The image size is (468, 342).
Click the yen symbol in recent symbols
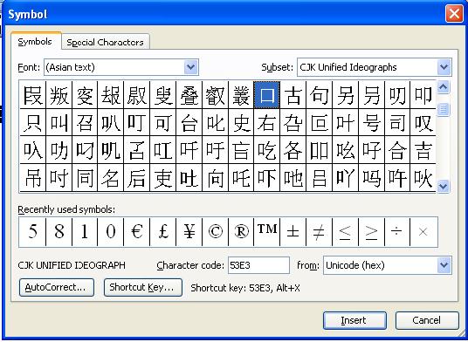click(189, 232)
